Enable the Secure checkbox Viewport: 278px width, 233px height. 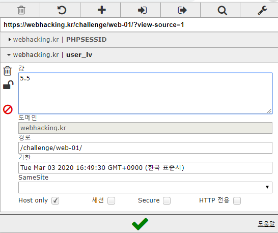[x=166, y=201]
